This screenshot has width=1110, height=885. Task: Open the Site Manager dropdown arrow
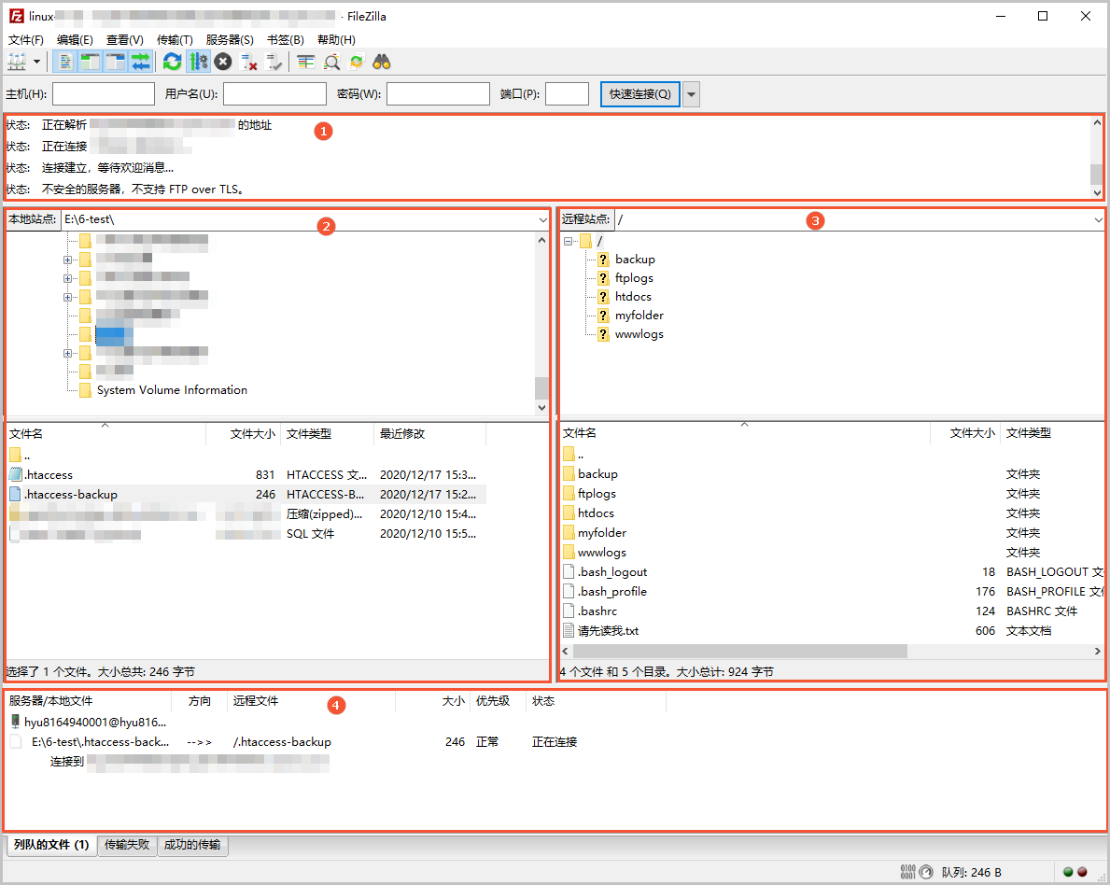(36, 63)
